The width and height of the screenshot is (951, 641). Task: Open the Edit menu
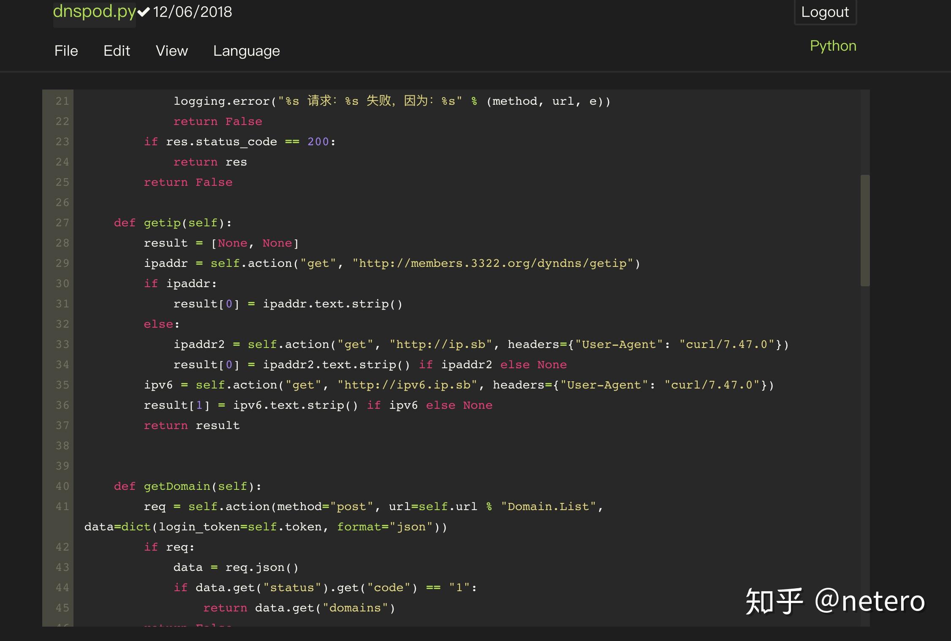pyautogui.click(x=117, y=51)
